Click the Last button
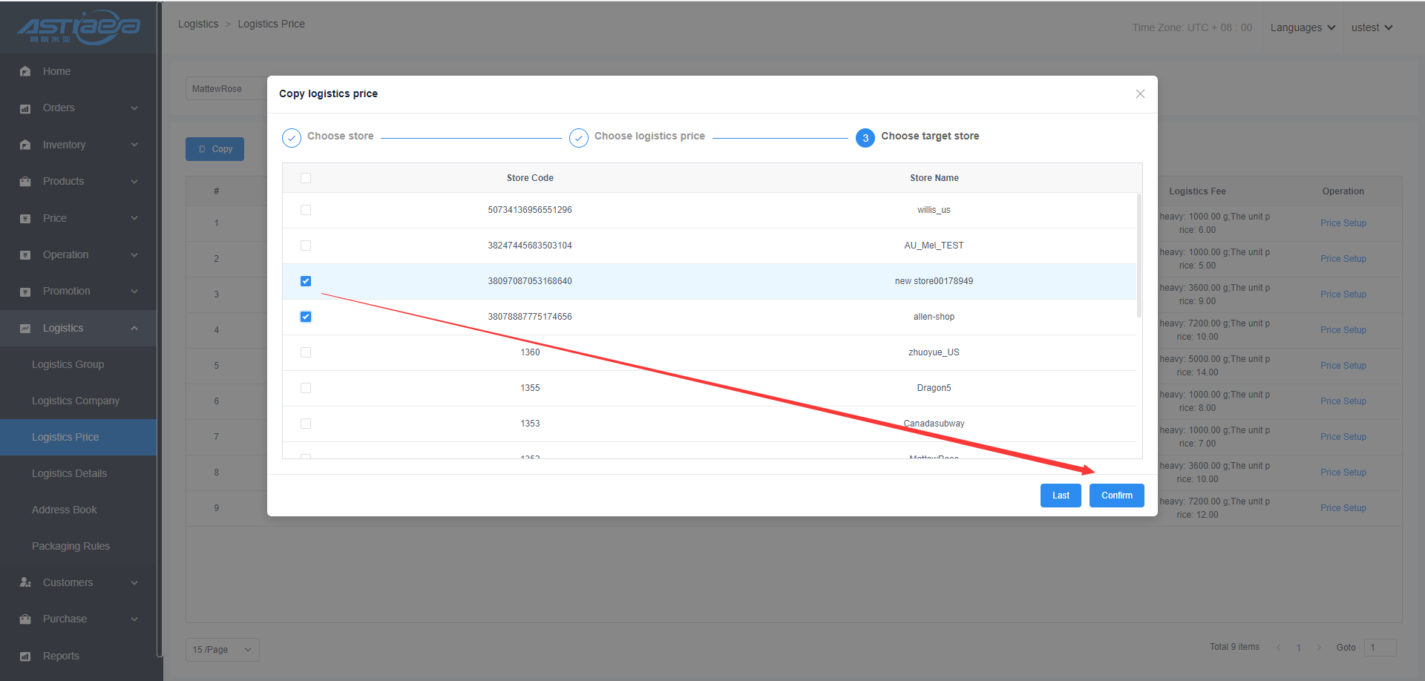 click(x=1061, y=496)
